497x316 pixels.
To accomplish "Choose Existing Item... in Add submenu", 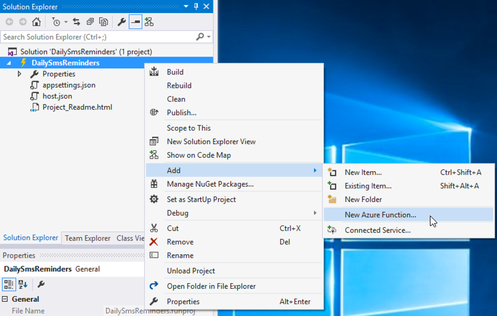I will 408,186.
